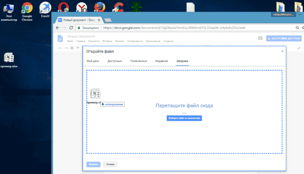304x174 pixels.
Task: Launch the FreeU desktop shortcut
Action: pos(45,7)
